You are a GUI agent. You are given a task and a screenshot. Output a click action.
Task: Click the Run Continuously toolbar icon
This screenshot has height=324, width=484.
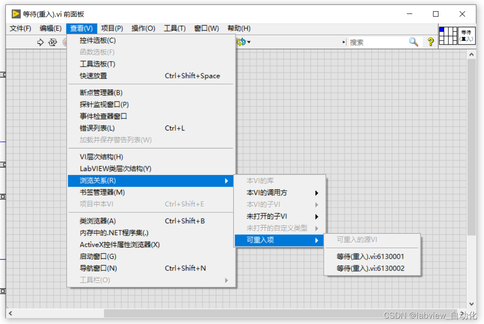[53, 42]
